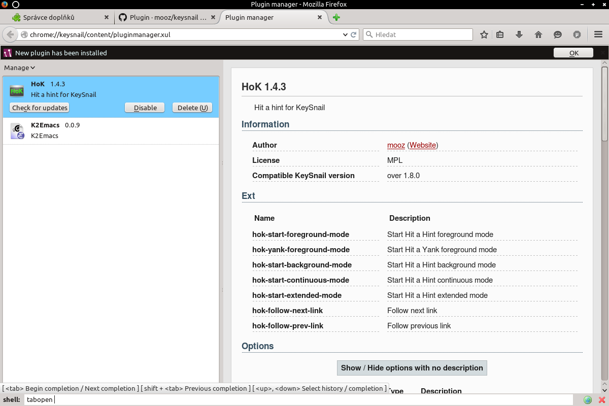Click the hok-follow-next-link ext name
609x406 pixels.
pos(288,311)
